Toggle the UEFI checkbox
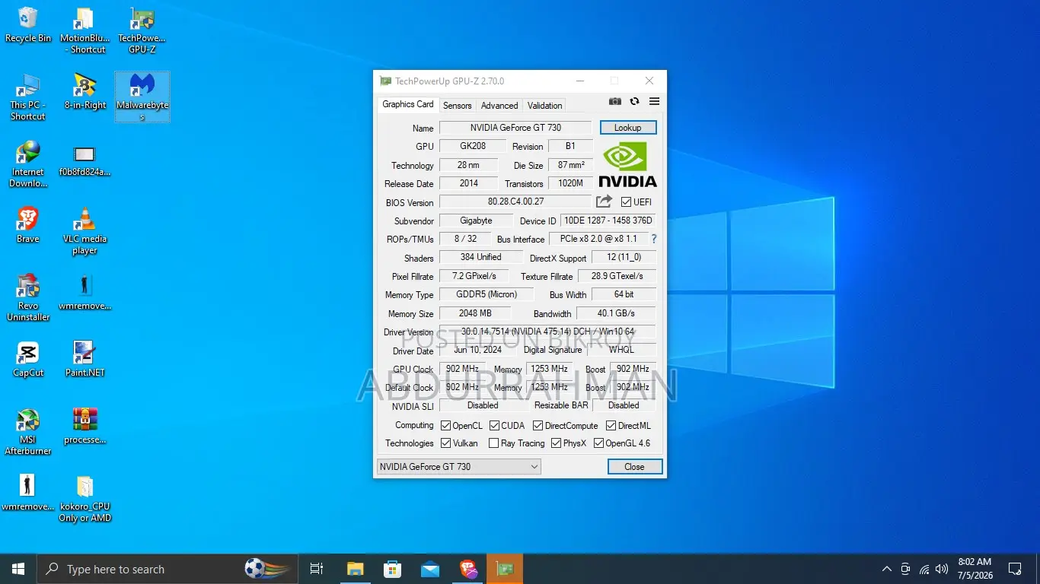Screen dimensions: 1040x584 [626, 202]
